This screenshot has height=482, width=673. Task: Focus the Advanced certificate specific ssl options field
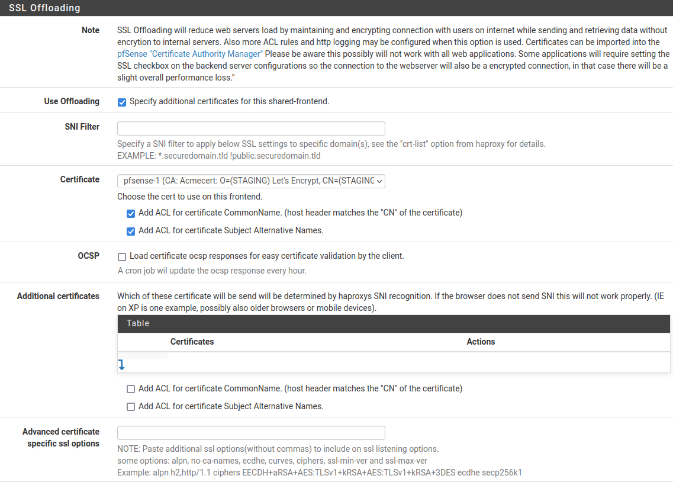click(x=251, y=433)
